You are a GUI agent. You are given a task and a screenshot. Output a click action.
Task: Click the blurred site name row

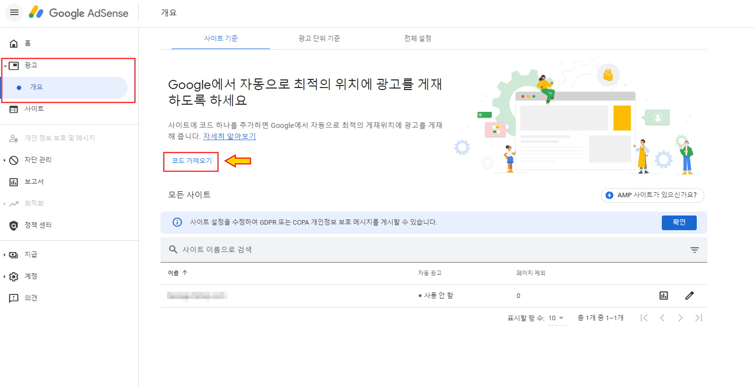pyautogui.click(x=197, y=296)
